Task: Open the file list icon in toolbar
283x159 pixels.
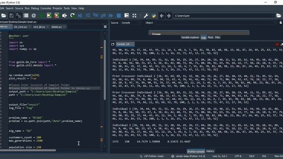Action: coord(26,16)
